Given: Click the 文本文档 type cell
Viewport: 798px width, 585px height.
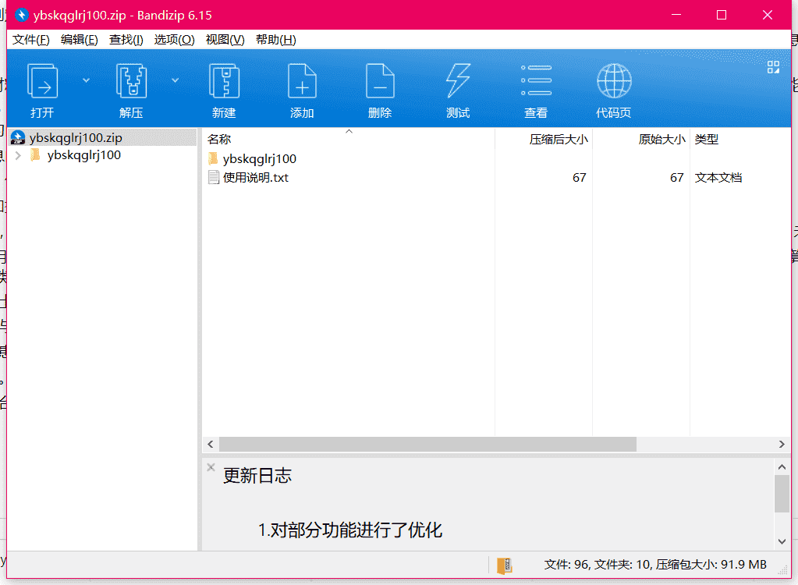Looking at the screenshot, I should click(x=718, y=178).
